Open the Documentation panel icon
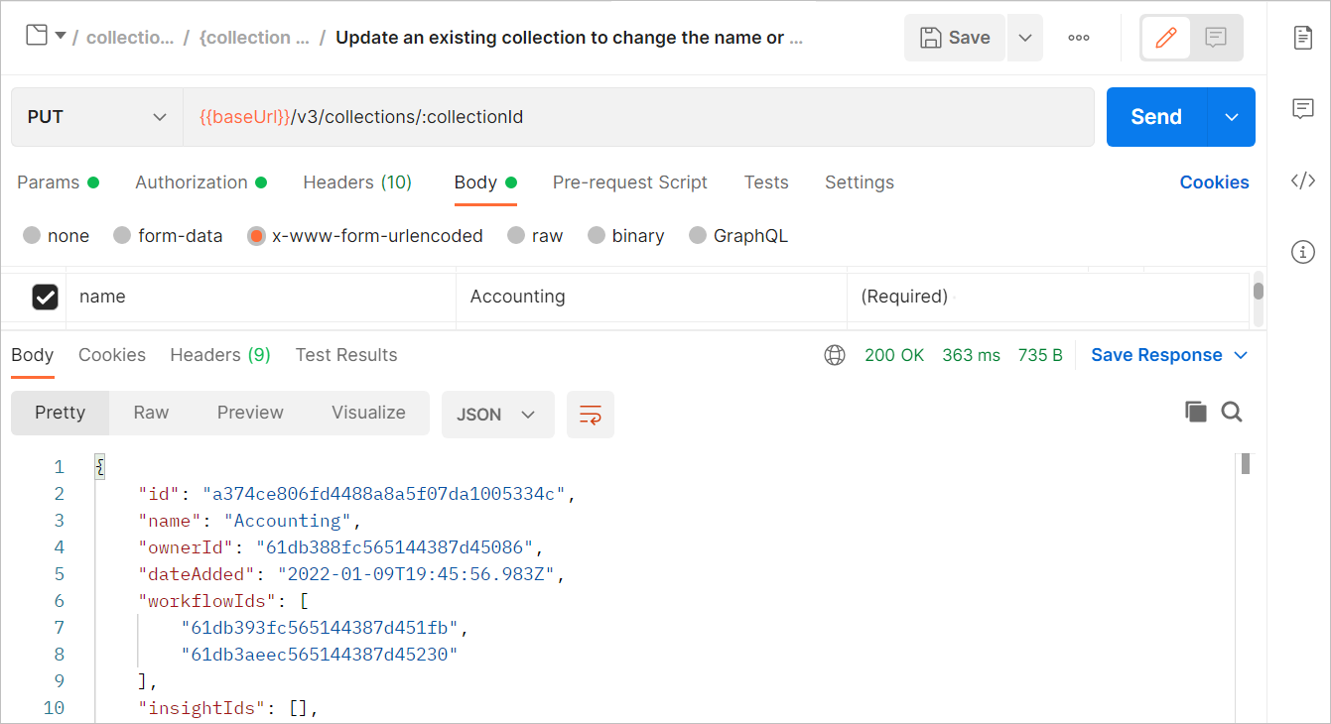The height and width of the screenshot is (724, 1331). [1303, 38]
